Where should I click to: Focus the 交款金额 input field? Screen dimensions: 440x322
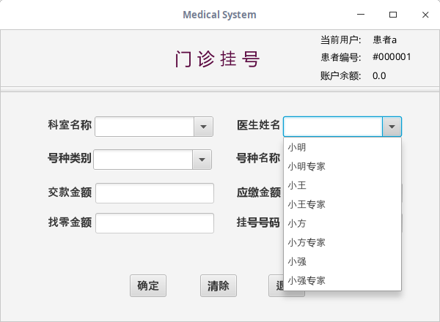tap(154, 193)
